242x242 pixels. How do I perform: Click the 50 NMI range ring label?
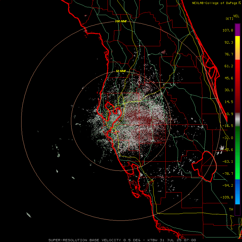point(121,71)
